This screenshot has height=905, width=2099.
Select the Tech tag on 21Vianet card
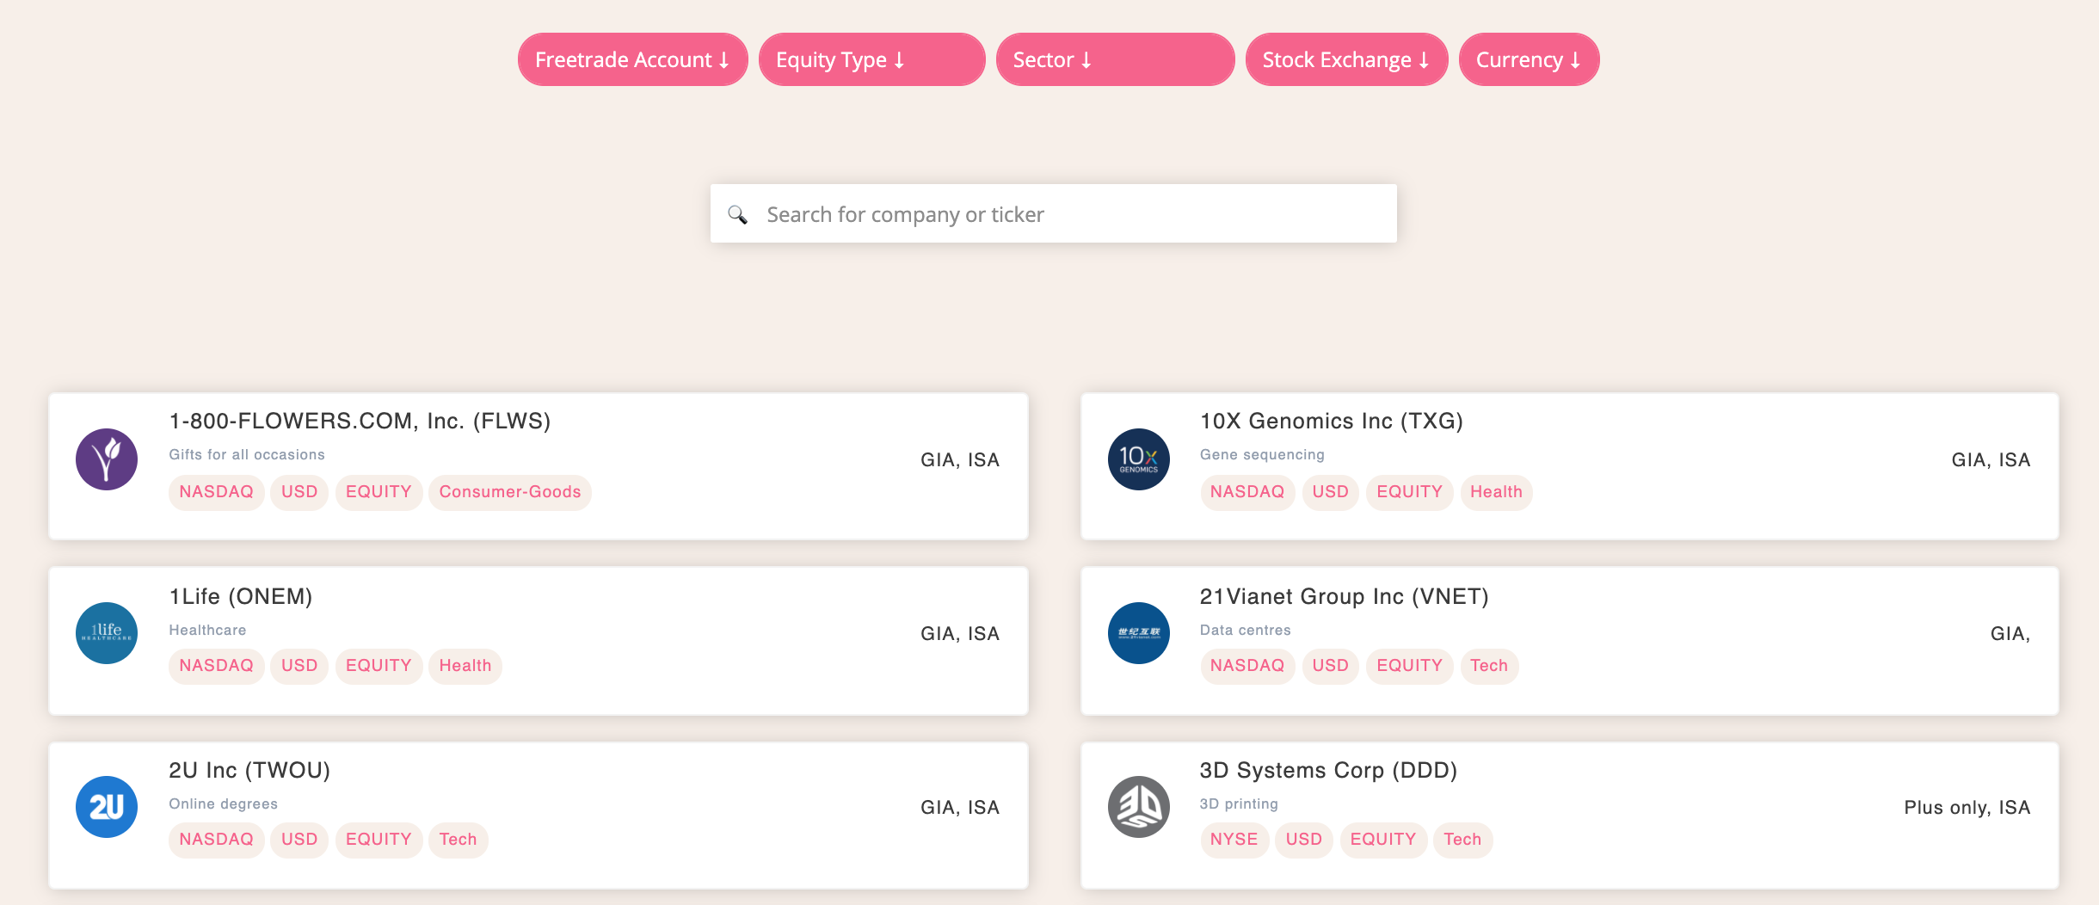pyautogui.click(x=1488, y=666)
